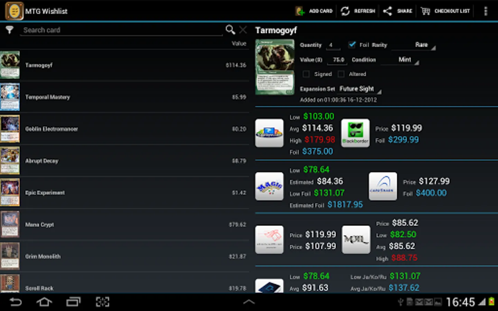Open the Rarity dropdown showing Rare

[x=414, y=45]
